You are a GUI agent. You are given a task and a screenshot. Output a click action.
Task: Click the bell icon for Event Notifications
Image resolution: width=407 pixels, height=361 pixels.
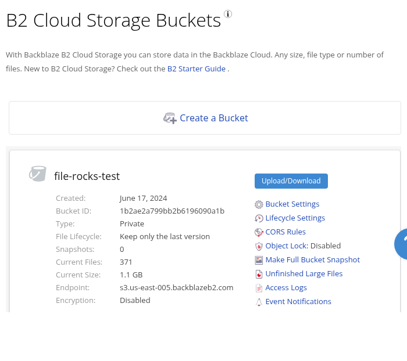[259, 302]
